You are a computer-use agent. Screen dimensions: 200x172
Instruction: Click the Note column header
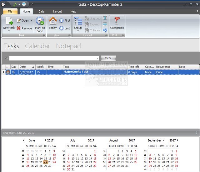coord(189,67)
